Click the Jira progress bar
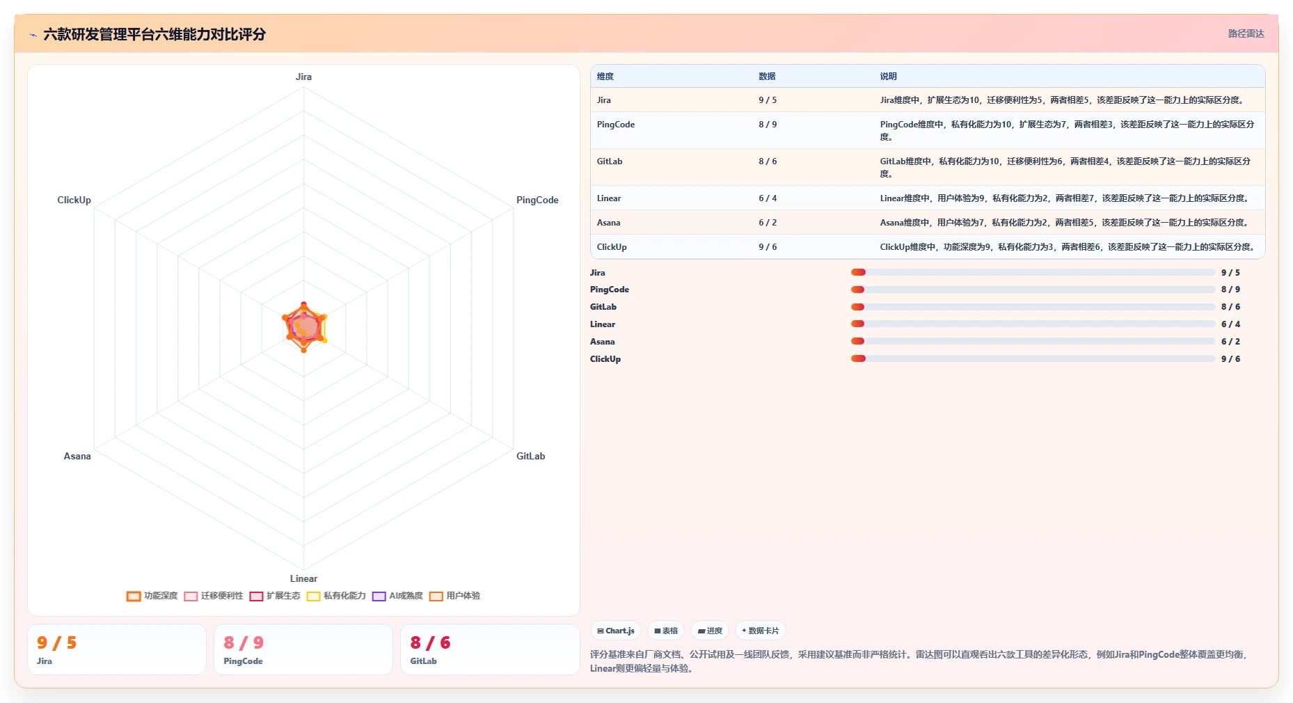 [x=1033, y=272]
